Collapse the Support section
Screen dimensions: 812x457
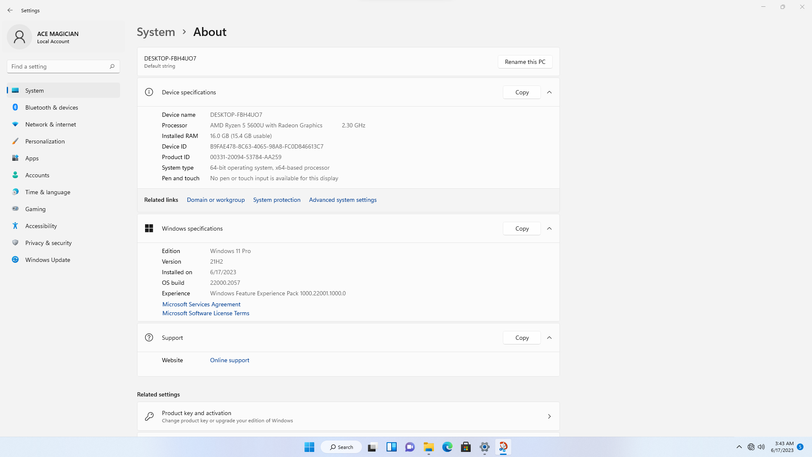pyautogui.click(x=549, y=338)
